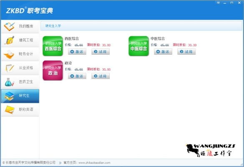Viewport: 244px width, 167px height.
Task: Start 试用 trial for 政治
Action: pos(101,76)
